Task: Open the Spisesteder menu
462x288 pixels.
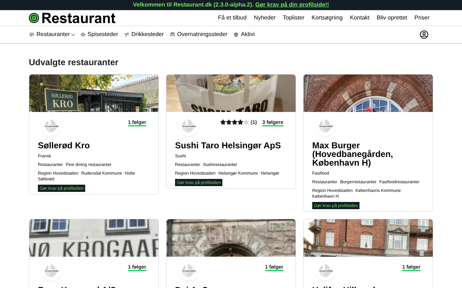Action: [x=103, y=34]
